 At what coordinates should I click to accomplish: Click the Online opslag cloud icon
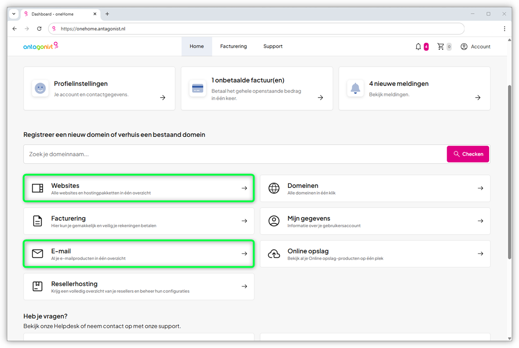point(274,254)
